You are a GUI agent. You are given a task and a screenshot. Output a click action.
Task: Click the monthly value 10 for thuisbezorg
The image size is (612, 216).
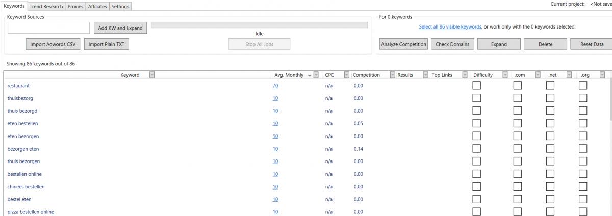(275, 98)
